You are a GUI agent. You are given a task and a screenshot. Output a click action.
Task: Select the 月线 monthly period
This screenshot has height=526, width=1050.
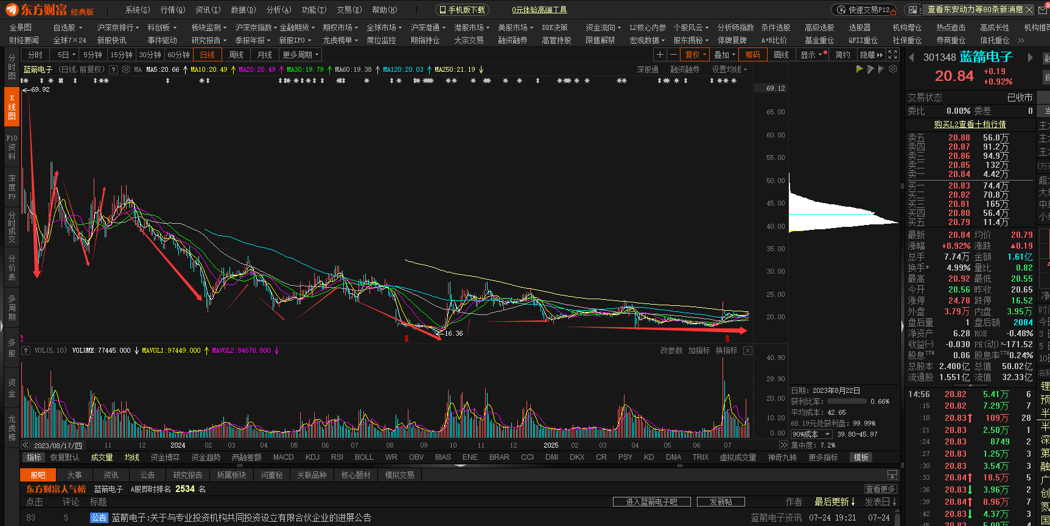pyautogui.click(x=265, y=55)
